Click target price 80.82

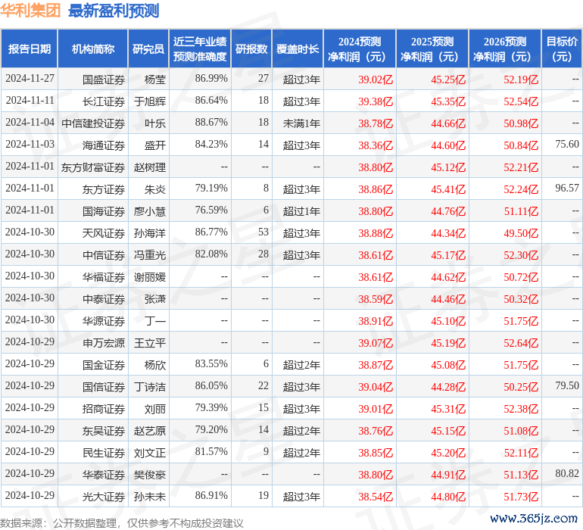coord(567,473)
